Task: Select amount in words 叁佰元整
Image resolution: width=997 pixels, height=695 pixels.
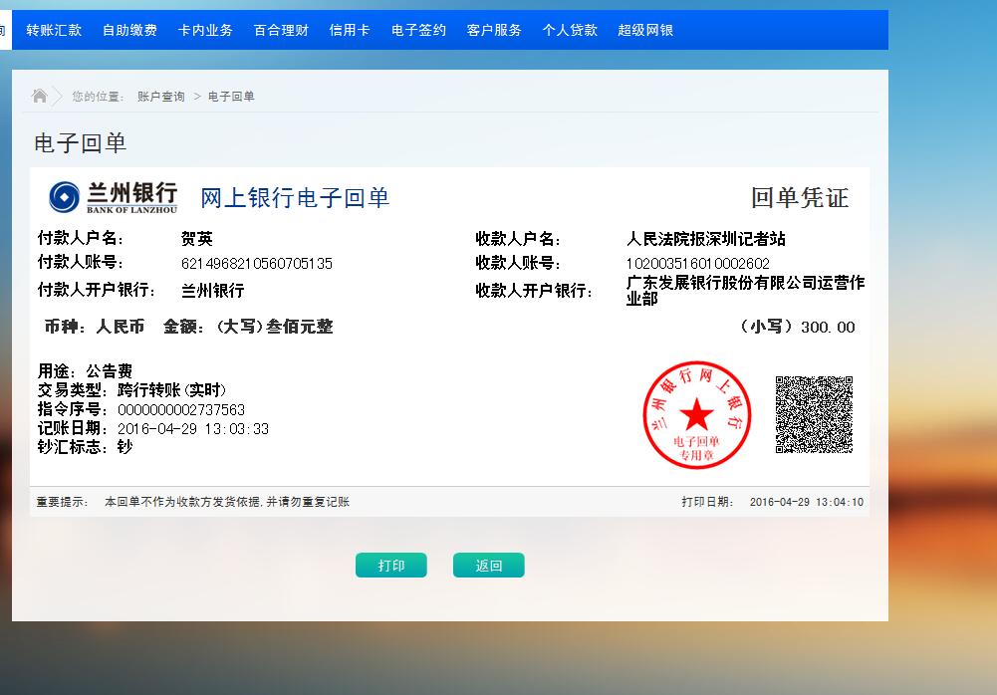Action: (300, 327)
